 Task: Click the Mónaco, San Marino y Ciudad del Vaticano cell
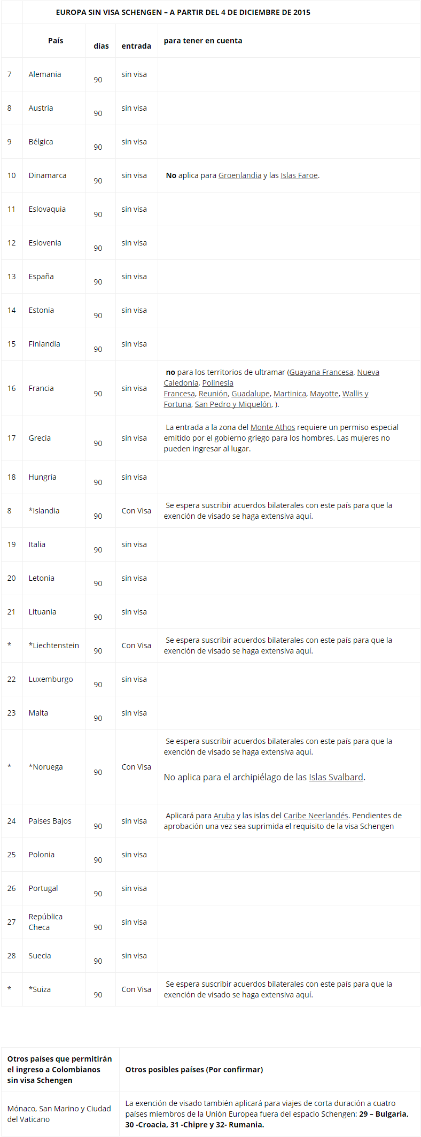pyautogui.click(x=59, y=1114)
